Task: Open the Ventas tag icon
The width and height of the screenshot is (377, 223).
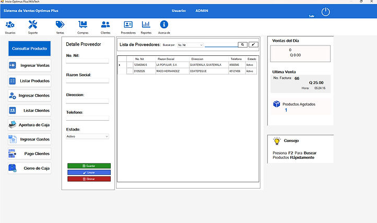Action: click(60, 25)
